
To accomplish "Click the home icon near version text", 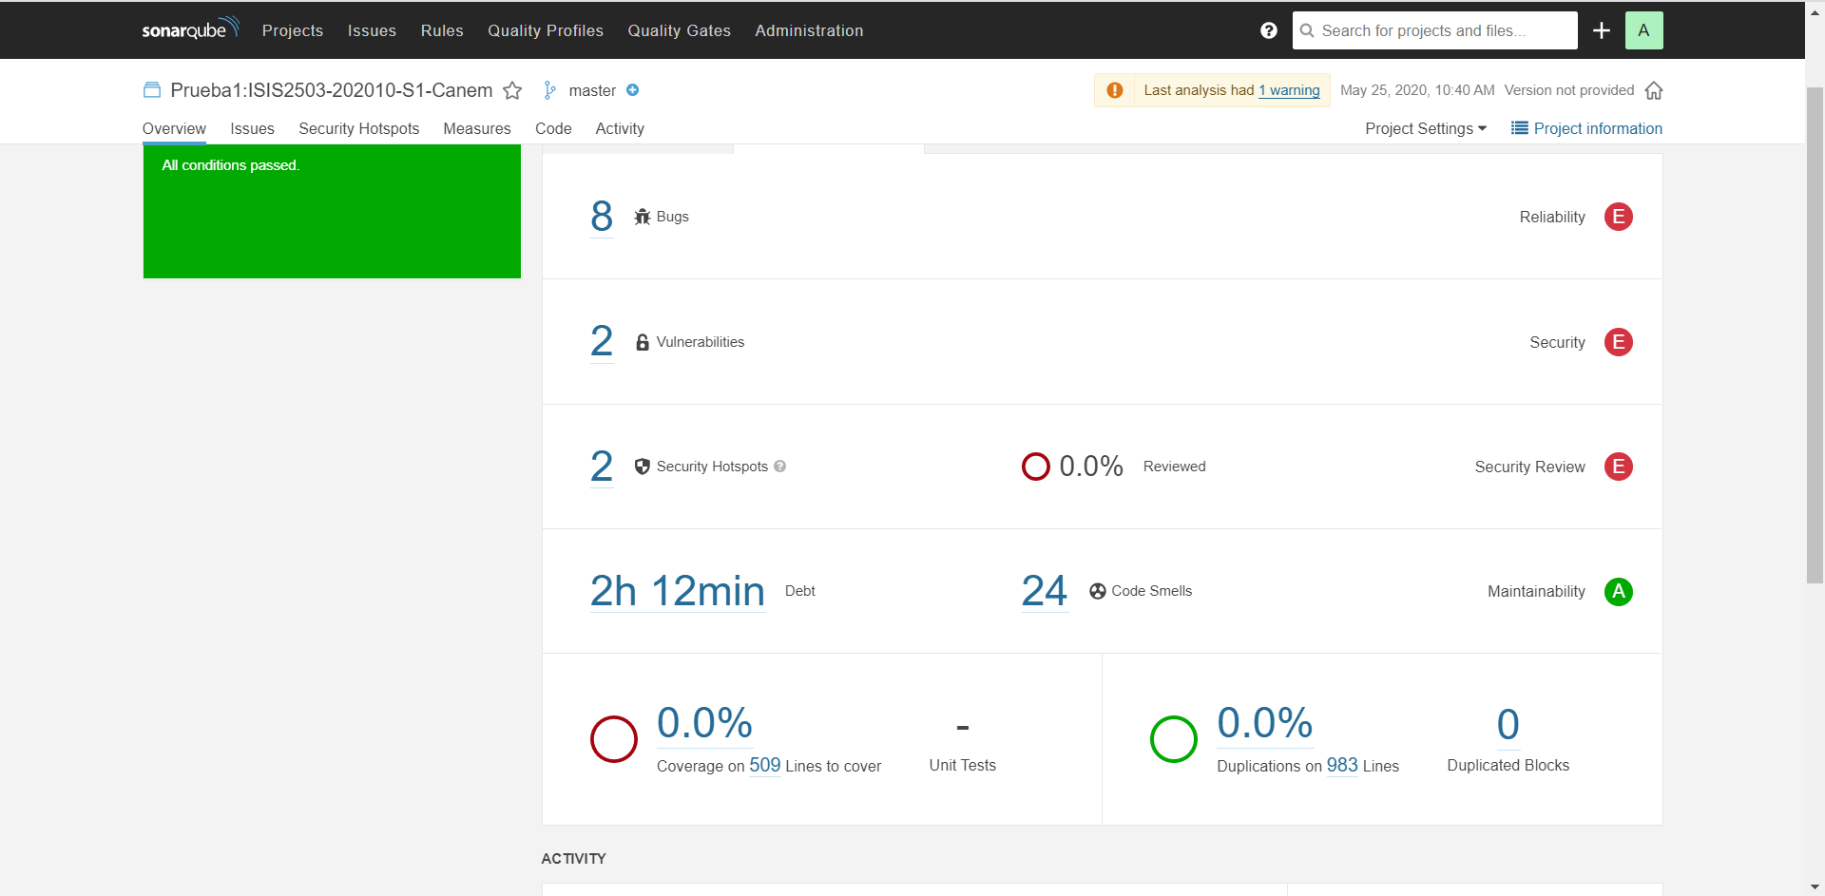I will 1654,90.
